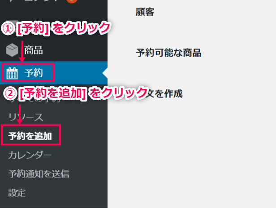Click the circled ② annotation number
276x208 pixels.
(x=10, y=93)
